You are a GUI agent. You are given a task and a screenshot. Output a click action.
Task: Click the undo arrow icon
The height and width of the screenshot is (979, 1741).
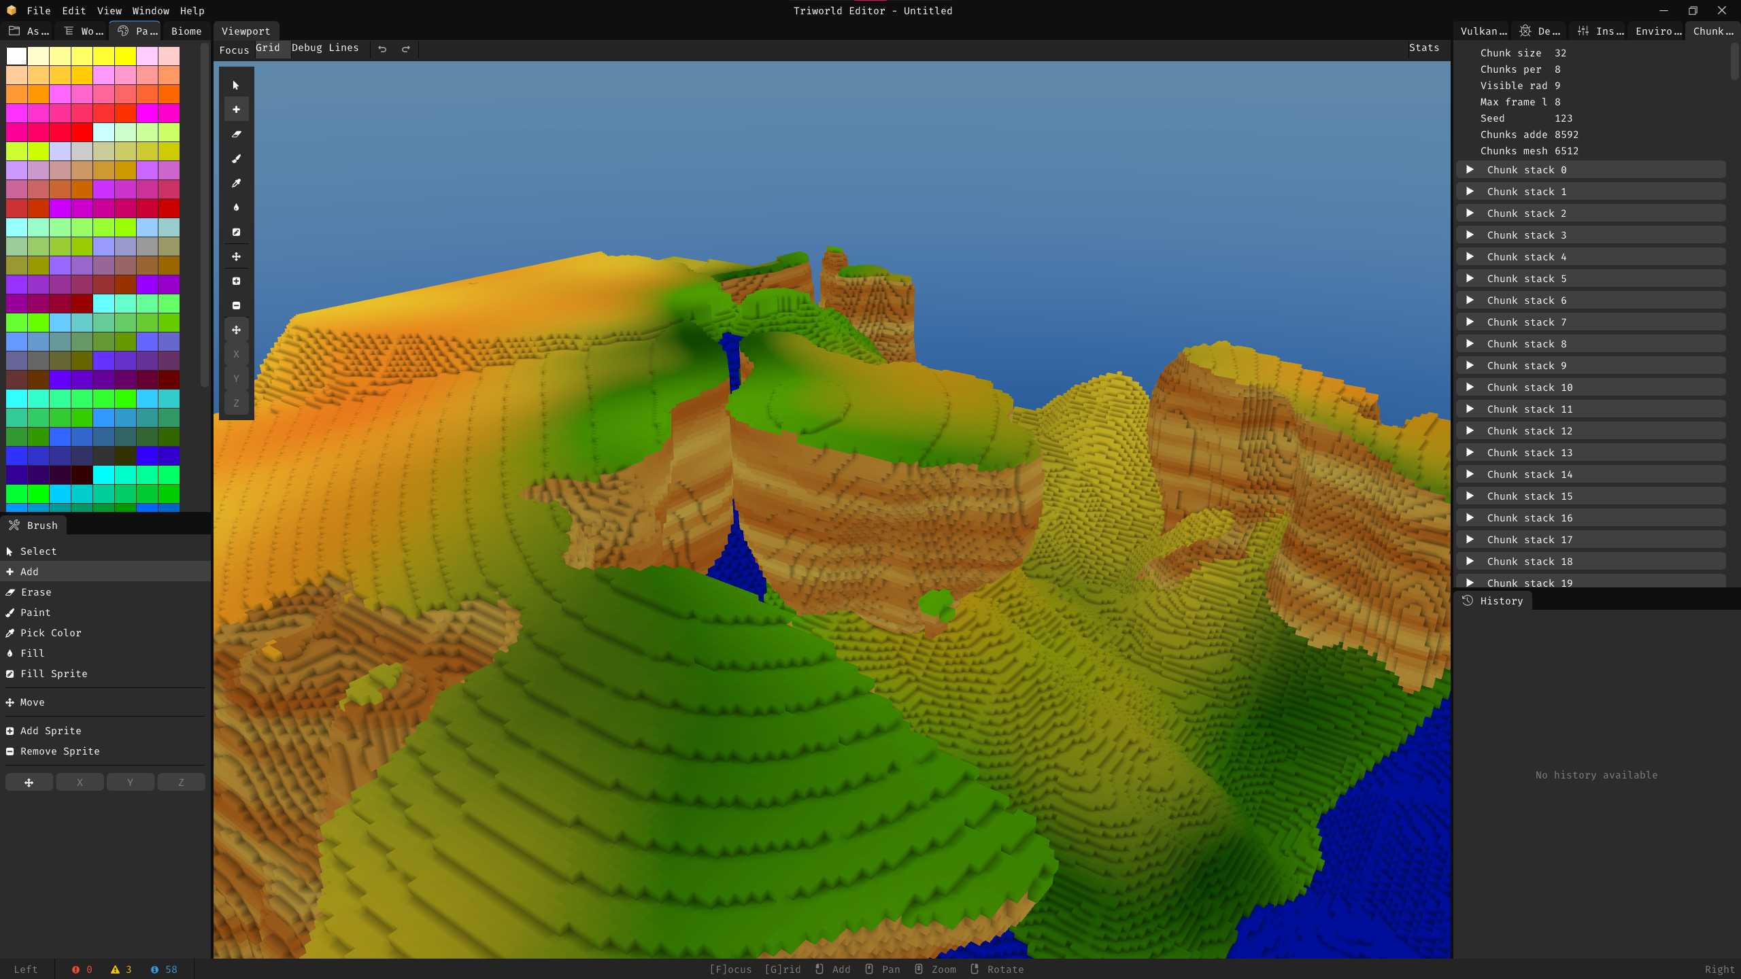pos(382,49)
